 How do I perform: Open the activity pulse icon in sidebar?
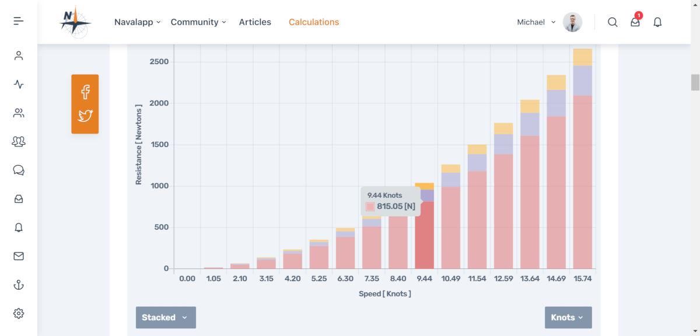[x=19, y=85]
